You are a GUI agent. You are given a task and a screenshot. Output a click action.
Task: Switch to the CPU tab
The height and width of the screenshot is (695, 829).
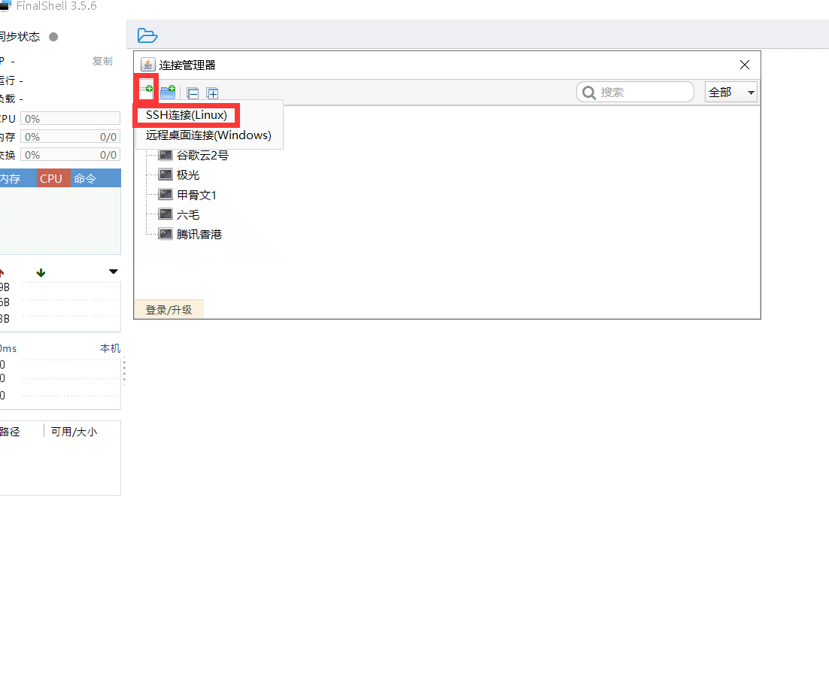[51, 178]
